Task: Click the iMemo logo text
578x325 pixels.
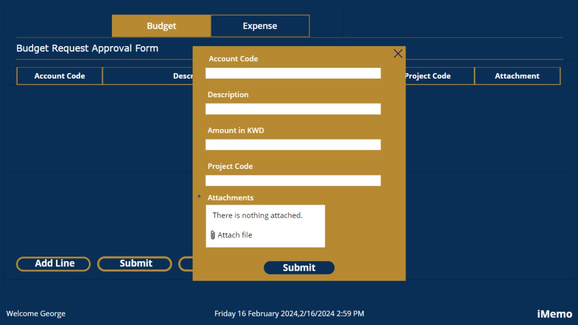Action: click(555, 314)
